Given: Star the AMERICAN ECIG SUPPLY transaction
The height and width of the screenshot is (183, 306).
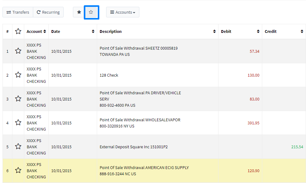Looking at the screenshot, I should click(x=18, y=171).
